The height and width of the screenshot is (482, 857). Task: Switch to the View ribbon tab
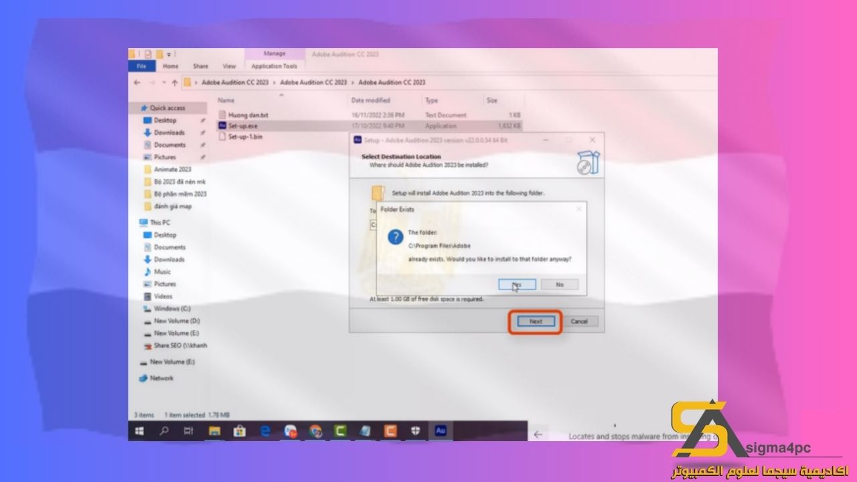point(229,66)
